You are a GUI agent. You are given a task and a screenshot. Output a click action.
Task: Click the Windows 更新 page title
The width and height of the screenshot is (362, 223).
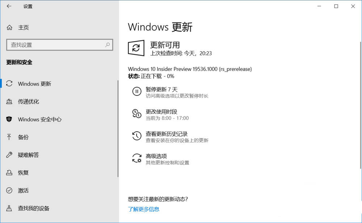point(160,27)
